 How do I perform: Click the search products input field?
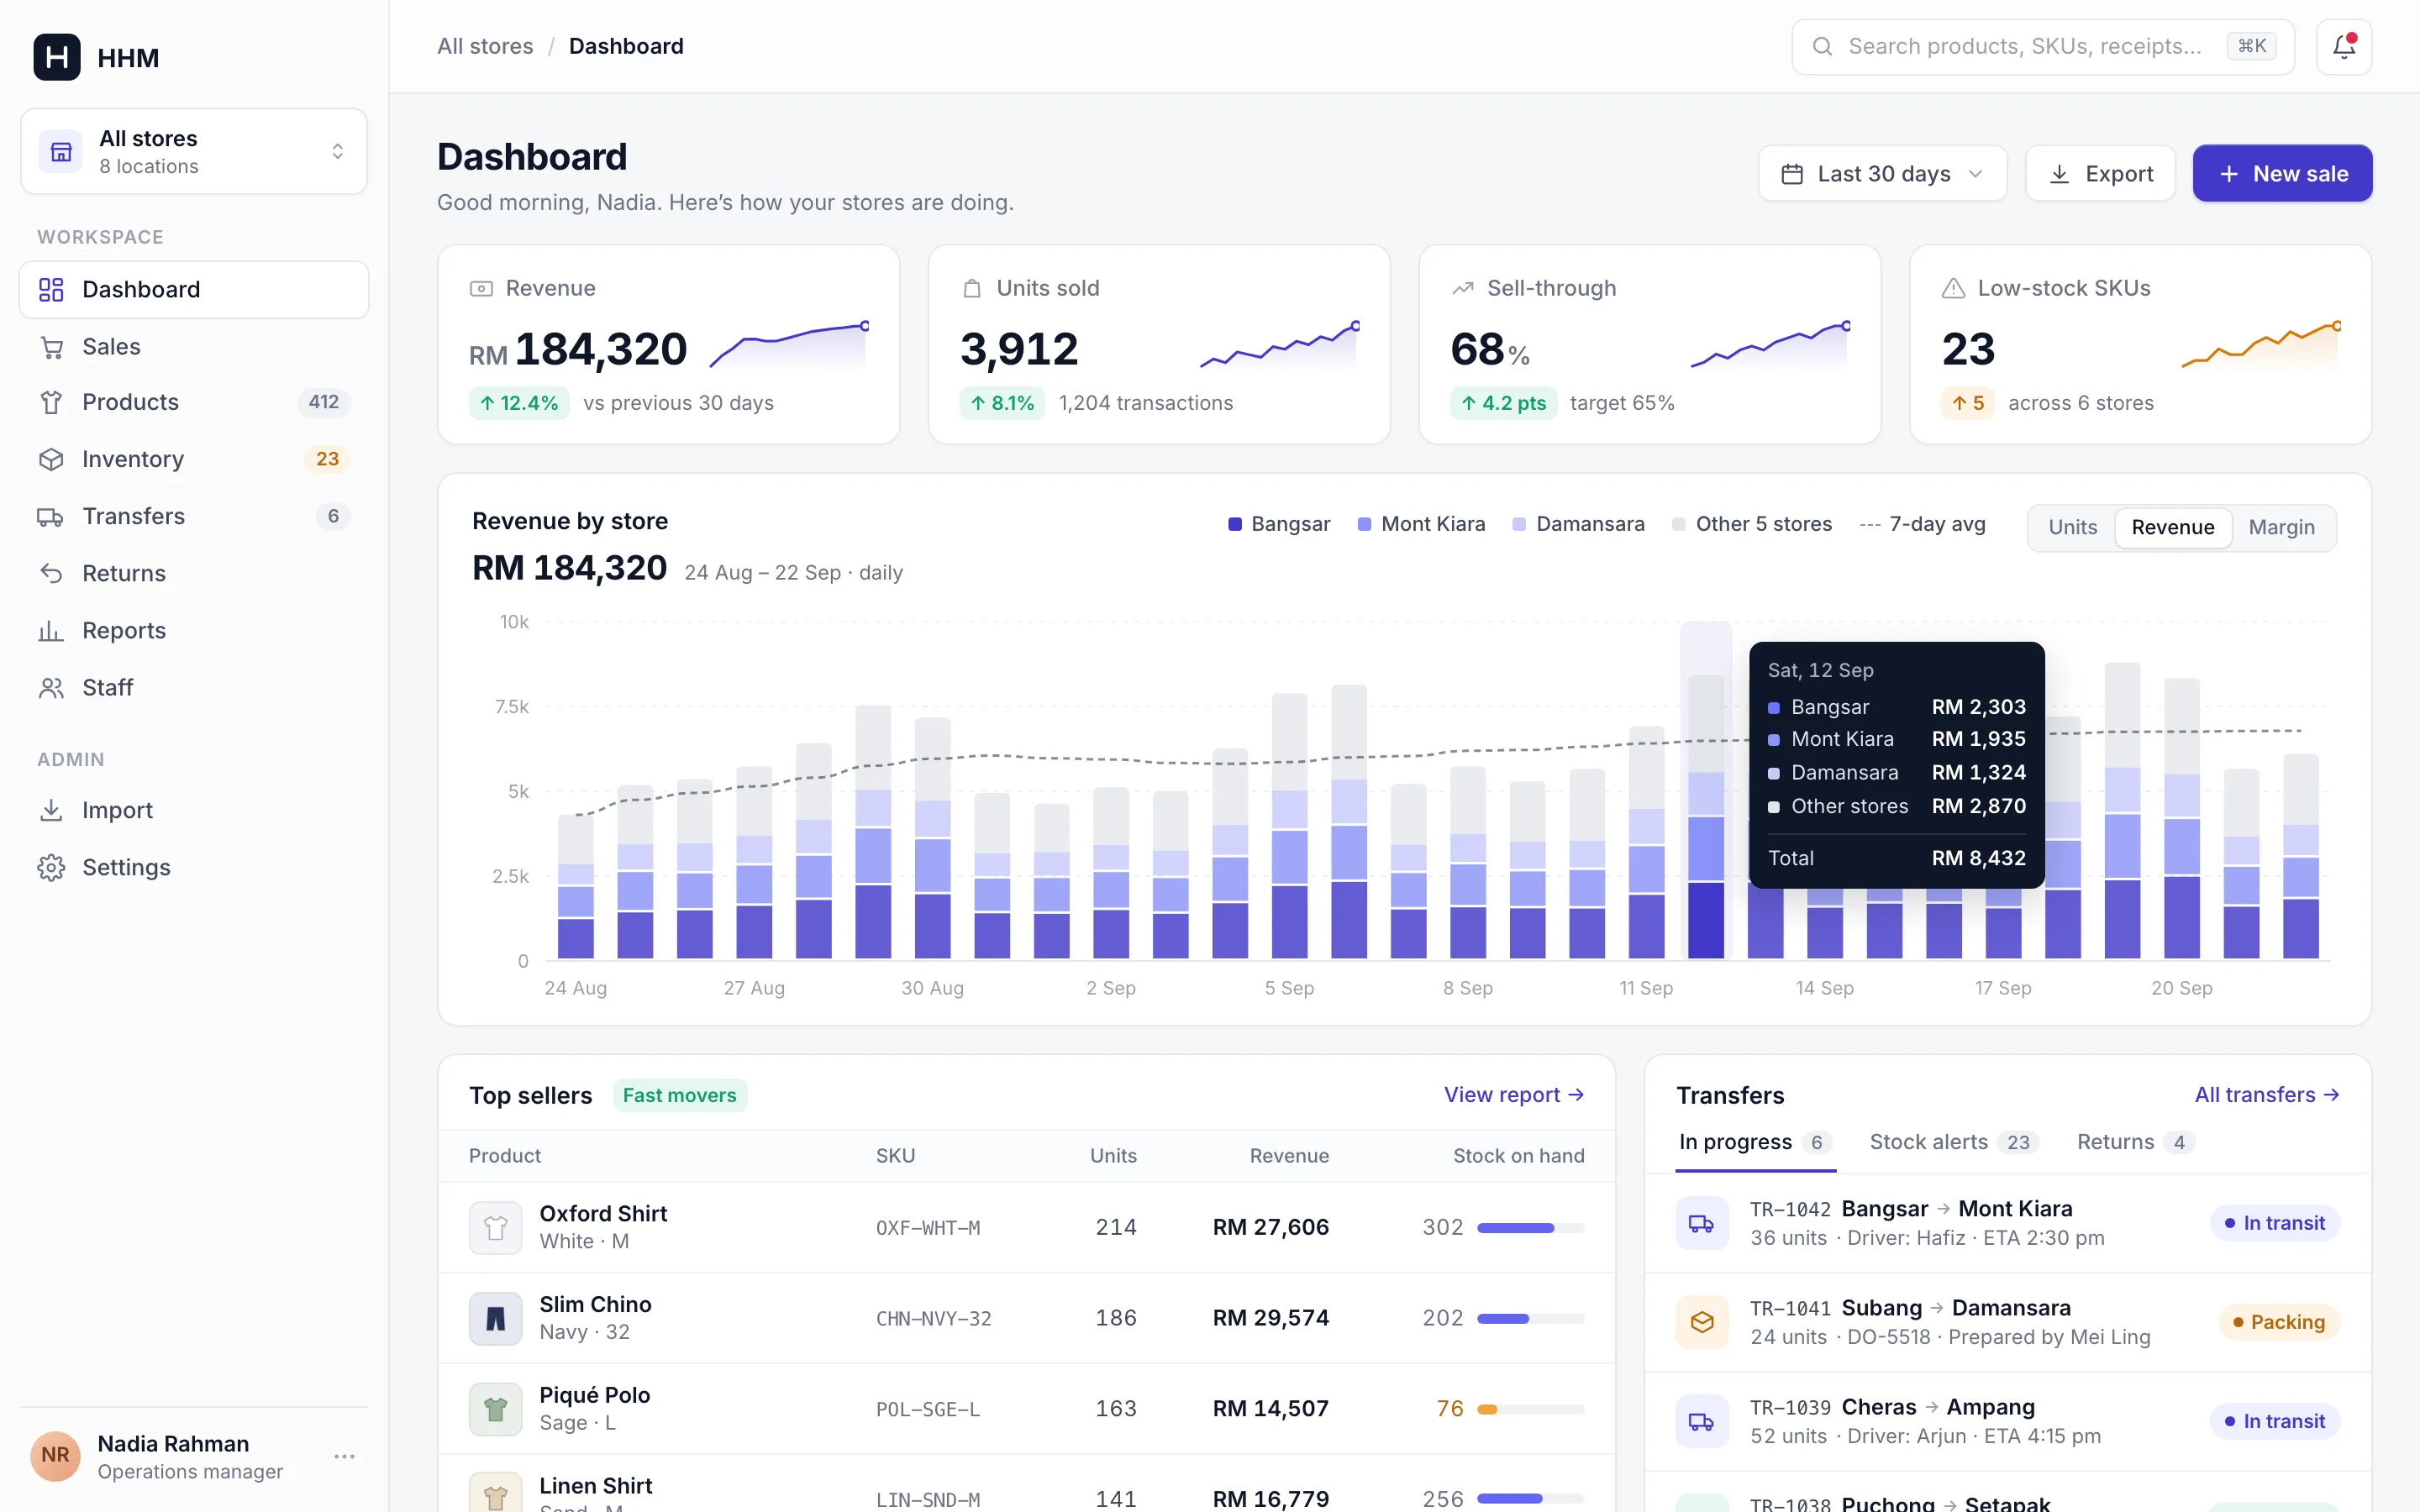(2042, 46)
